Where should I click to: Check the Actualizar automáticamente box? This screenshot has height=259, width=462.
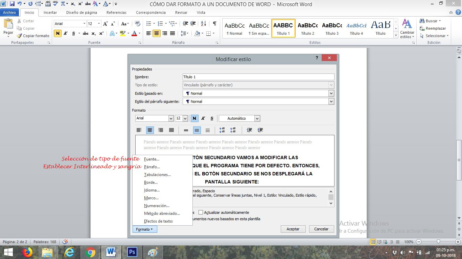pyautogui.click(x=201, y=212)
